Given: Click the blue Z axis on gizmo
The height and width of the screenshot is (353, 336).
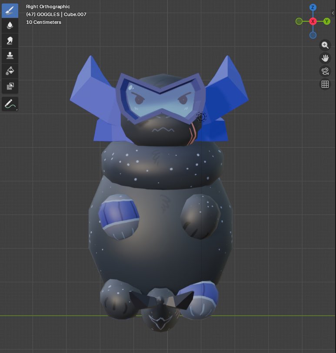Looking at the screenshot, I should (x=313, y=7).
